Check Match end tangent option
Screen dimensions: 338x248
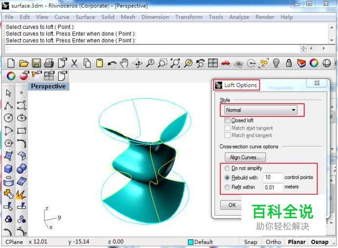[227, 135]
